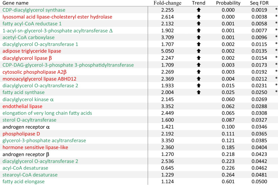Select the endothelial lipase gene name
The width and height of the screenshot is (278, 185).
[22, 106]
